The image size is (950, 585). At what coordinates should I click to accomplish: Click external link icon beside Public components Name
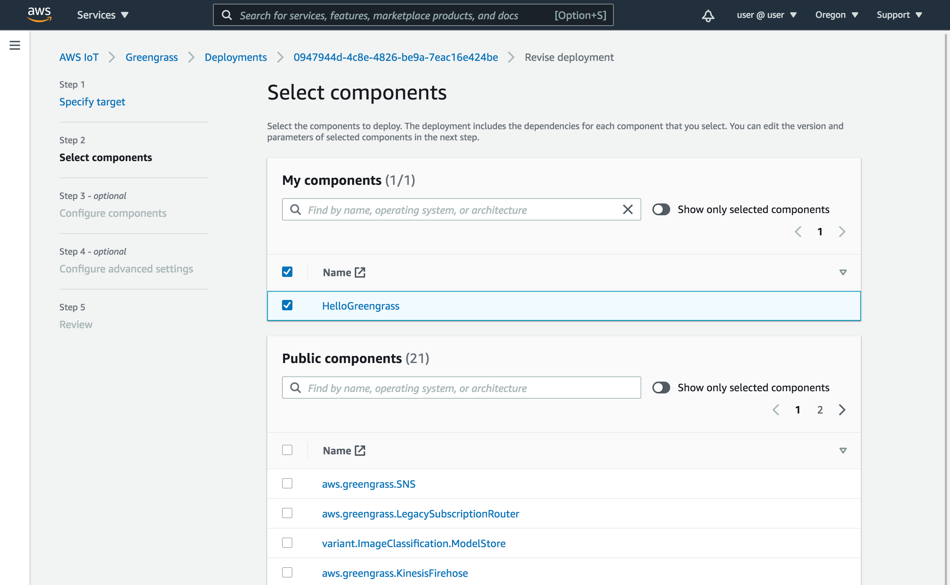[360, 450]
